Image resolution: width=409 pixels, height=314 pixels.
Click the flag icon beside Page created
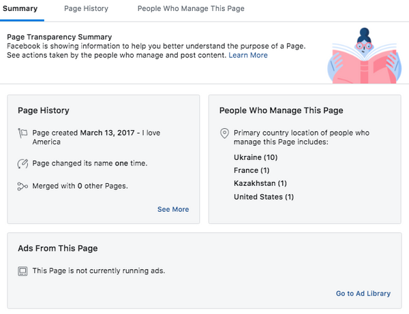[22, 133]
